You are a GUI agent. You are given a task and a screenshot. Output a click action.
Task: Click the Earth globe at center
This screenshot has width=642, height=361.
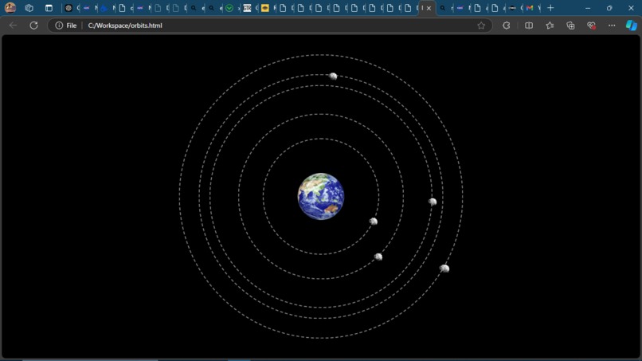[x=320, y=196]
